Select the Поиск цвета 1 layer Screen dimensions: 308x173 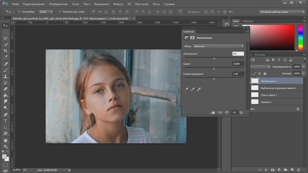pyautogui.click(x=277, y=95)
